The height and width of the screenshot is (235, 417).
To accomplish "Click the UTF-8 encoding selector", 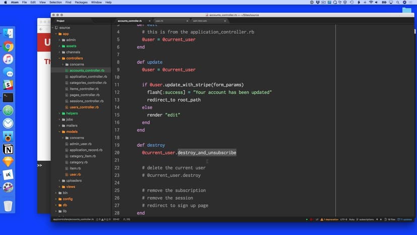I will point(343,220).
